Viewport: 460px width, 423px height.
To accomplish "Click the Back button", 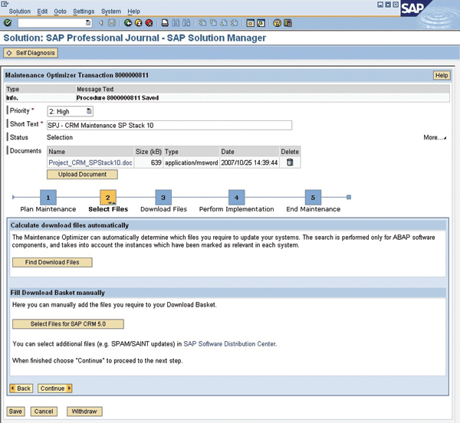I will (x=21, y=389).
